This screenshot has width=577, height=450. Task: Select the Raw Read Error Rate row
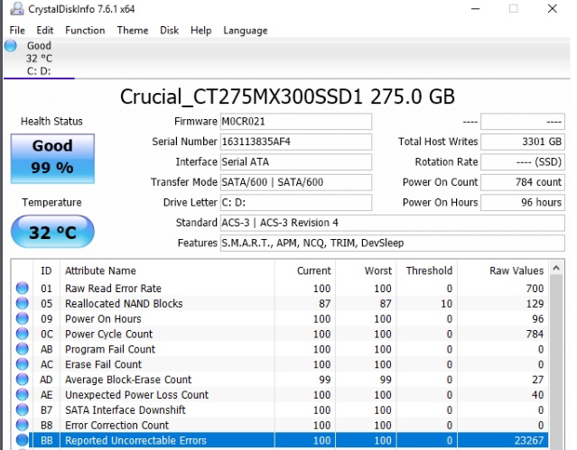280,289
